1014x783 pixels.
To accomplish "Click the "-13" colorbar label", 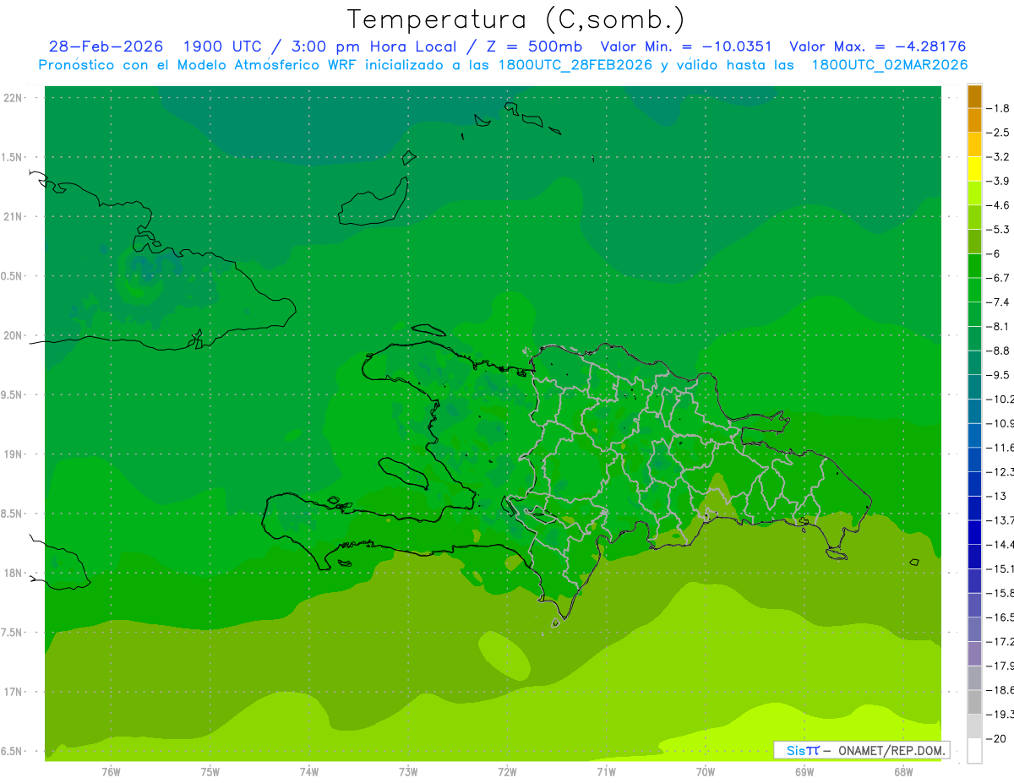I will [x=996, y=496].
